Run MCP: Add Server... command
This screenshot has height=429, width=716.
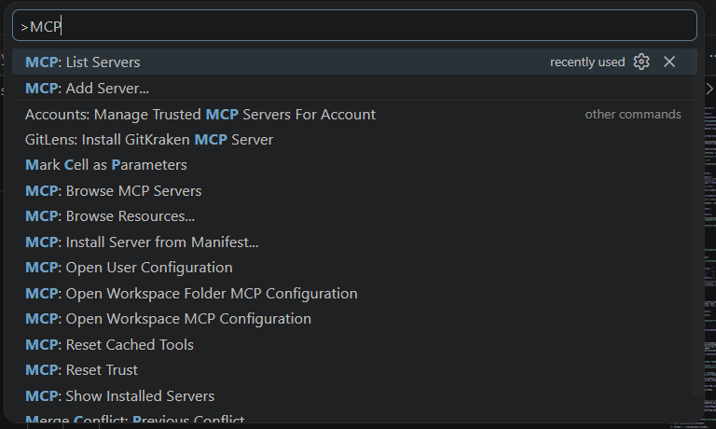pyautogui.click(x=354, y=88)
